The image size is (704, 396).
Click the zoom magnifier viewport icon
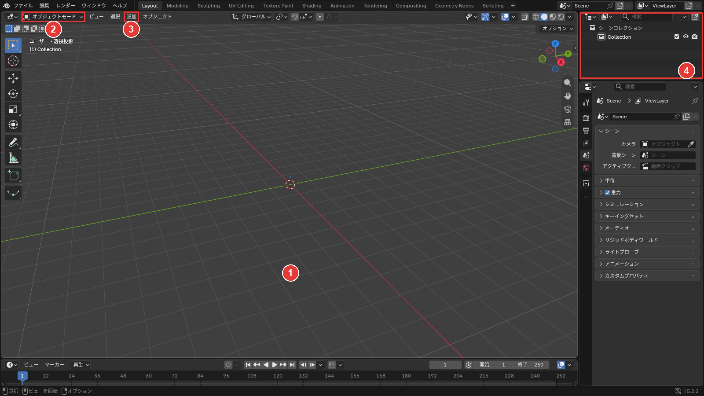tap(568, 83)
